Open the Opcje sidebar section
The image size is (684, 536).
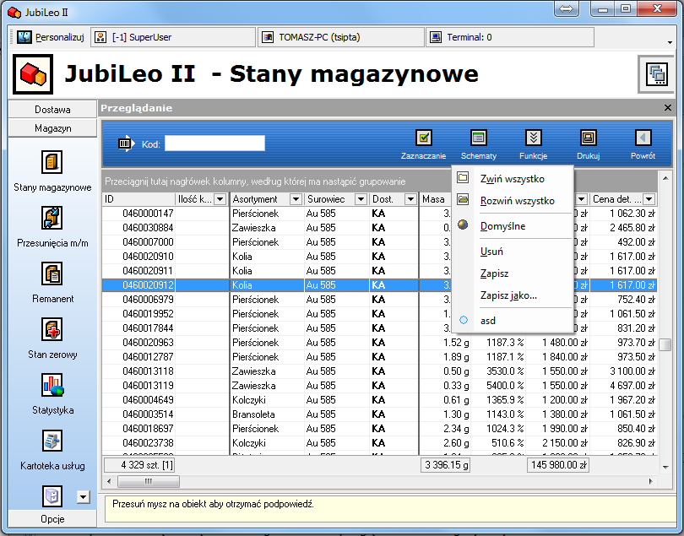click(x=52, y=519)
